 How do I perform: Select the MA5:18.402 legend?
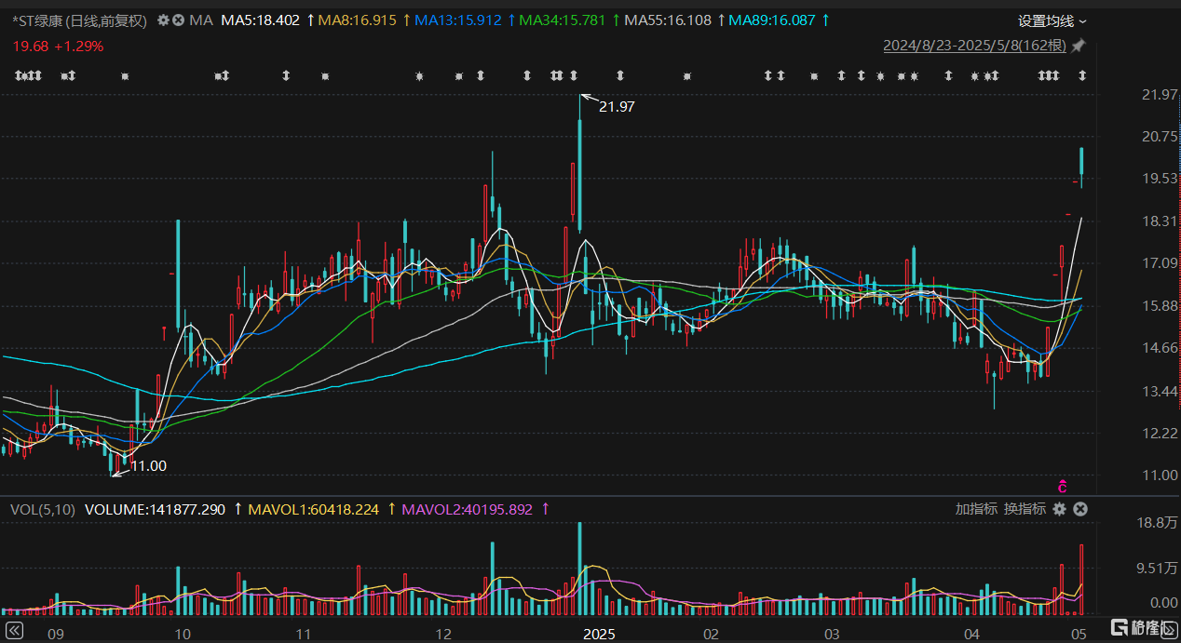[x=261, y=20]
